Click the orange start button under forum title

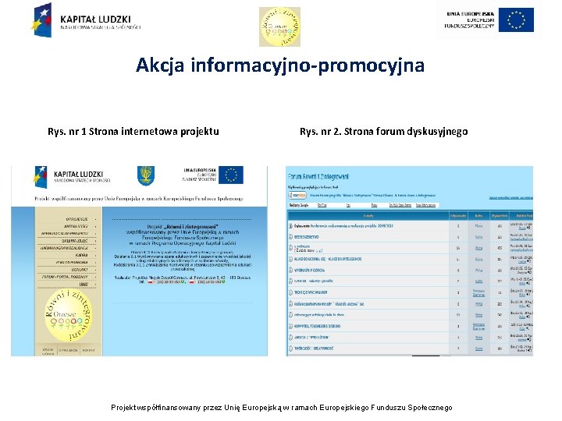point(297,196)
